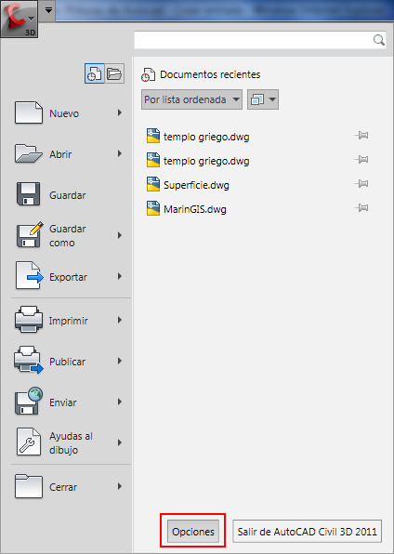Click the Nuevo blank page icon

29,112
